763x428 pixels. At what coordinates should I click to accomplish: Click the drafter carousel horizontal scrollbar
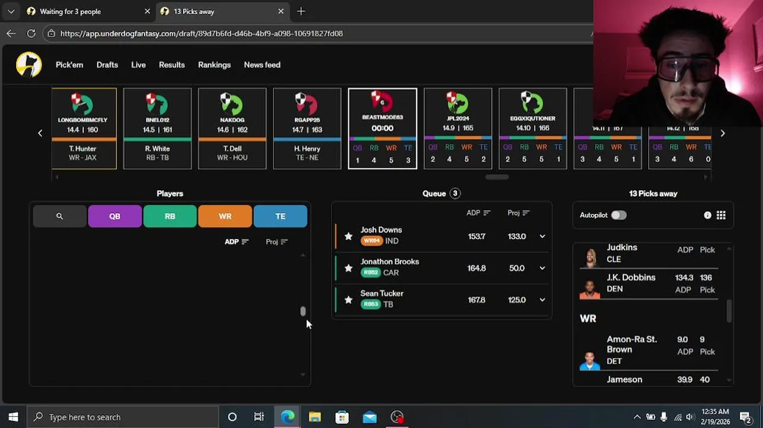coord(497,177)
